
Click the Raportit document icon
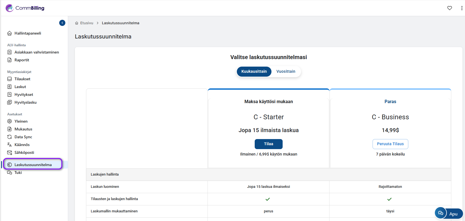coord(9,60)
